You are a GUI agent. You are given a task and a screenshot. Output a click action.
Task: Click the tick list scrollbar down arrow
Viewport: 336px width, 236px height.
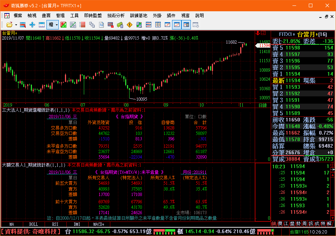333,218
